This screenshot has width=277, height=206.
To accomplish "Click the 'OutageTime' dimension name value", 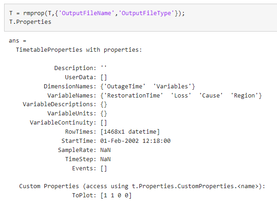I will [124, 87].
